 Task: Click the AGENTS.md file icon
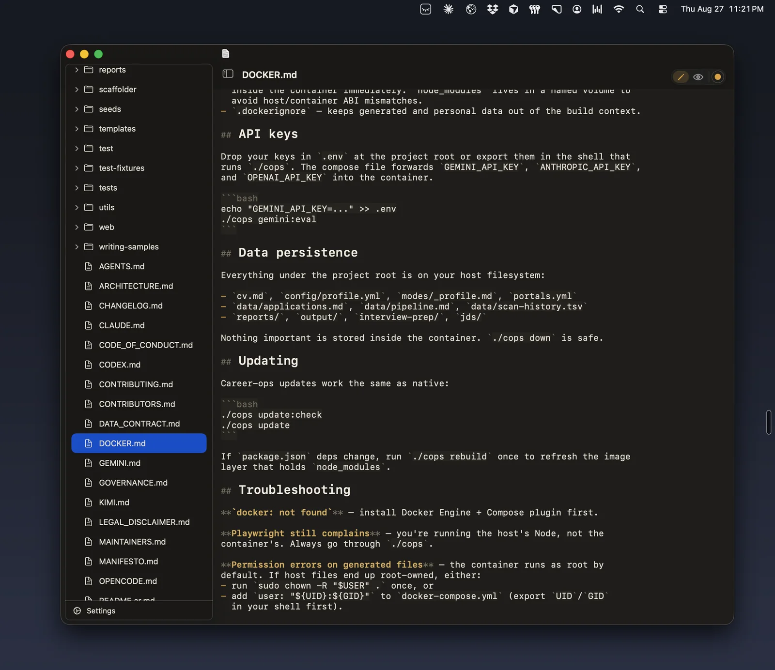point(88,267)
